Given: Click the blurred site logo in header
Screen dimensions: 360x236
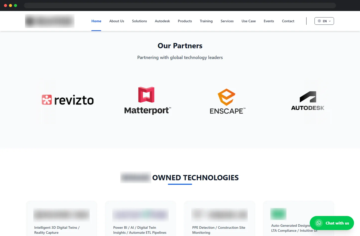Looking at the screenshot, I should pyautogui.click(x=50, y=21).
